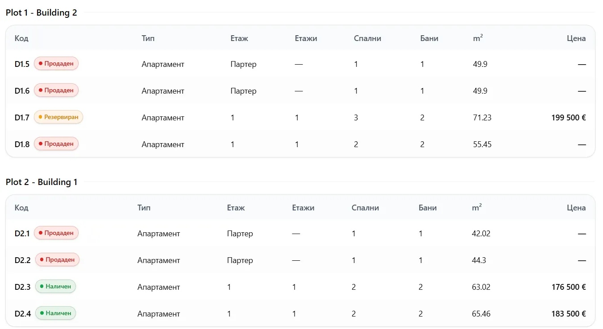Select the D2.2 unit code
The height and width of the screenshot is (329, 603).
click(x=22, y=260)
